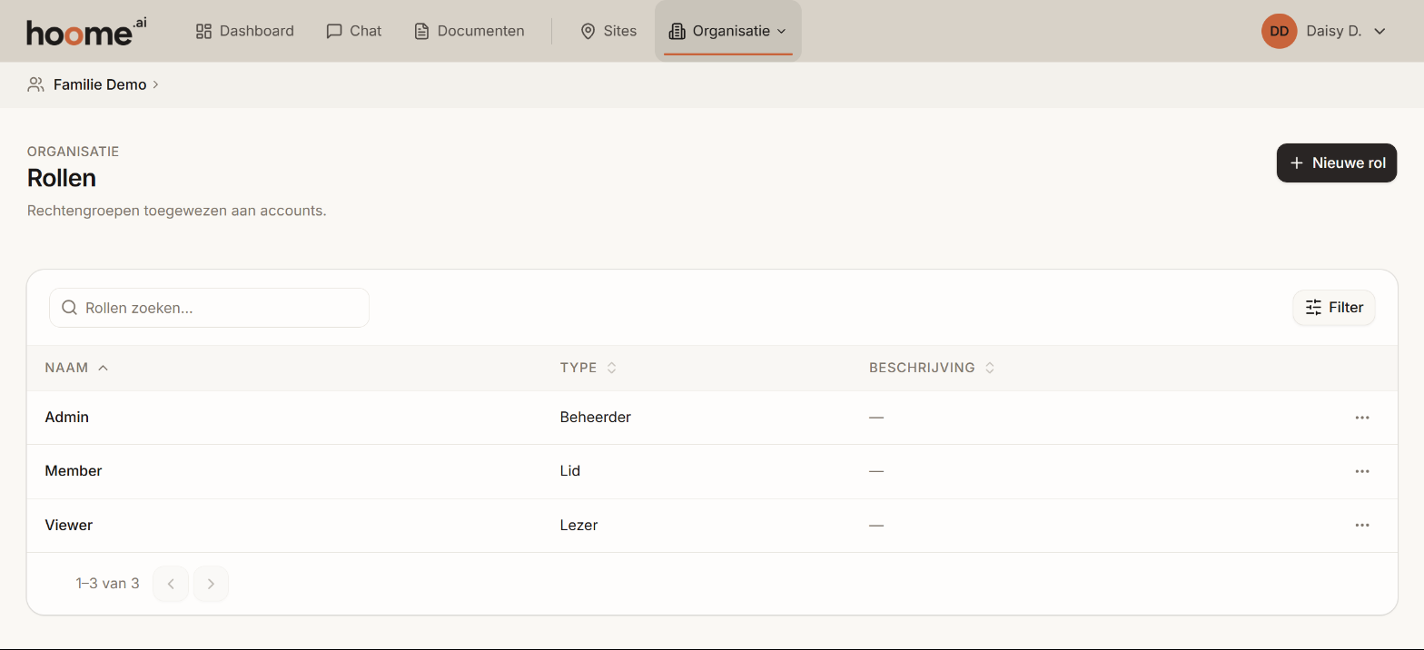Expand the Organisatie menu

pos(728,31)
